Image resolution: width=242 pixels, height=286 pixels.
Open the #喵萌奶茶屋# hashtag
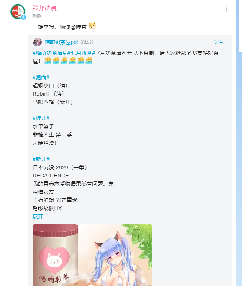[49, 53]
